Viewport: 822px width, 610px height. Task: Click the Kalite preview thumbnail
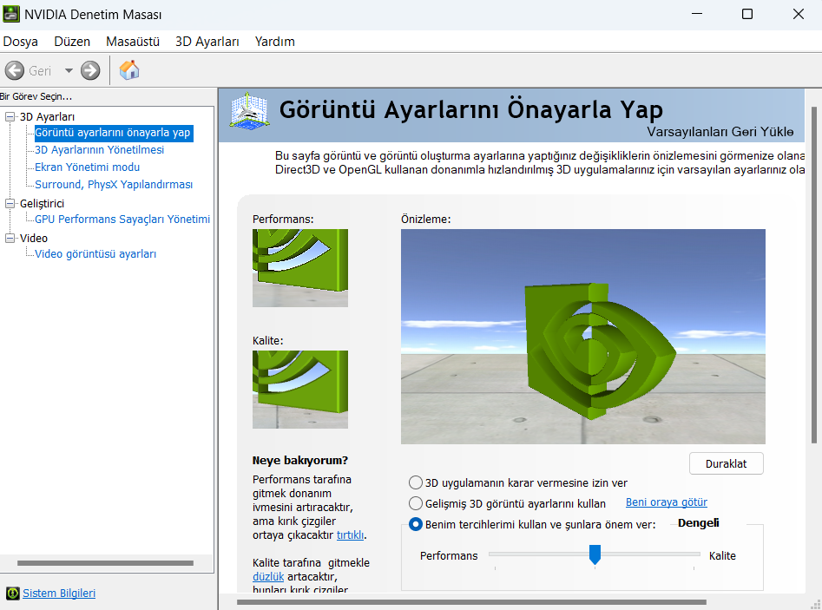pos(299,390)
